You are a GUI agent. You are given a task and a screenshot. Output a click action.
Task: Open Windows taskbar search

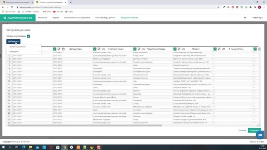(x=10, y=147)
